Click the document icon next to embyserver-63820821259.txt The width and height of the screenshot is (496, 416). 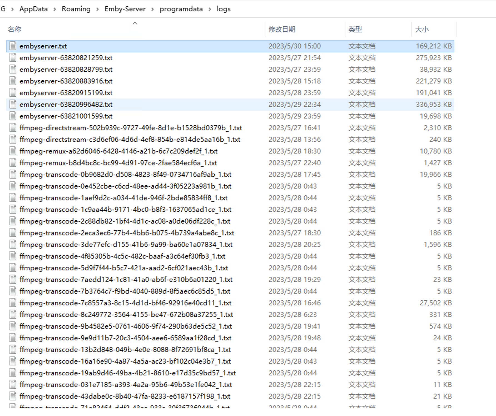[x=13, y=58]
